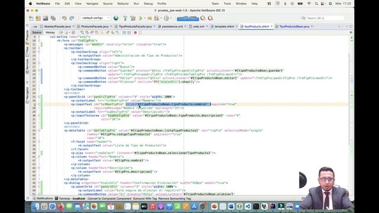Open Firefox from the Dock

(60, 206)
